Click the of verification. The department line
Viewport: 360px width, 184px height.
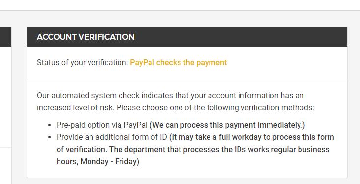click(193, 149)
